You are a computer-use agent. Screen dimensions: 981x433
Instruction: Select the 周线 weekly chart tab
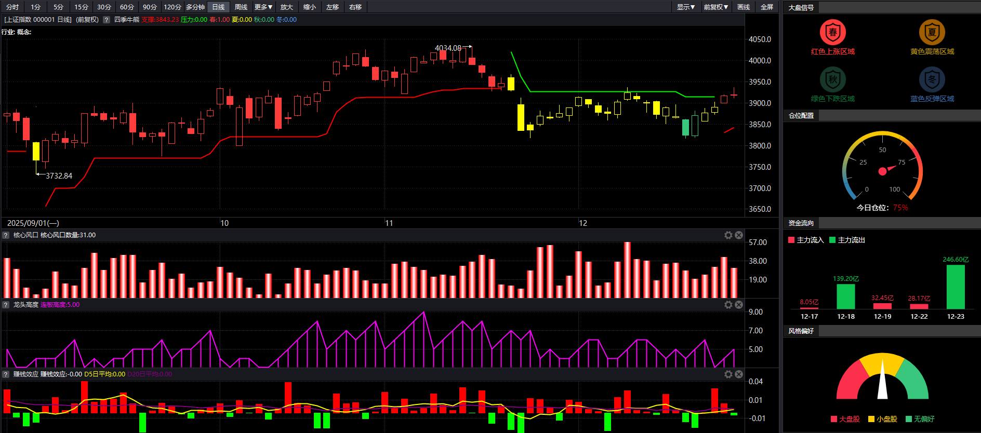click(x=241, y=7)
